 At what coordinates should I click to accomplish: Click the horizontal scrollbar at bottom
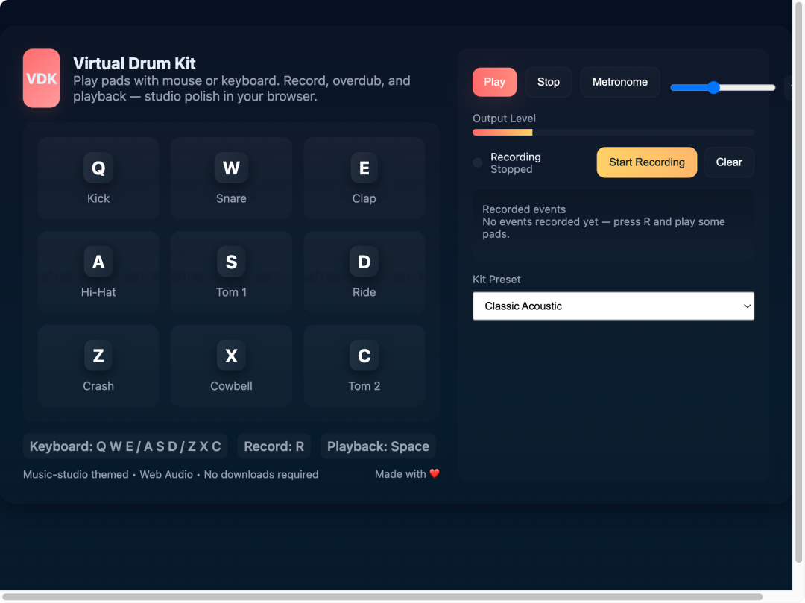(382, 597)
